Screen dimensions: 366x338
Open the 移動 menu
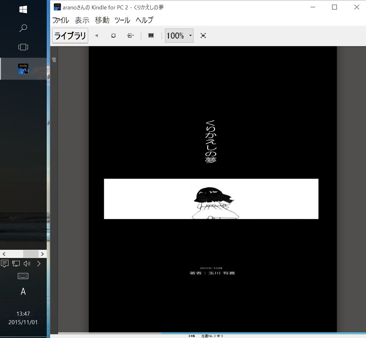pos(102,20)
